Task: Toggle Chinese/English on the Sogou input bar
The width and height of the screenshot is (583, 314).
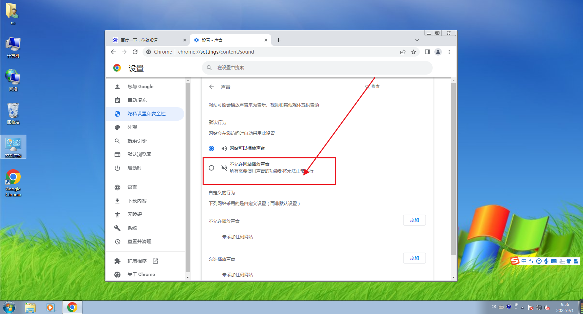Action: coord(524,261)
